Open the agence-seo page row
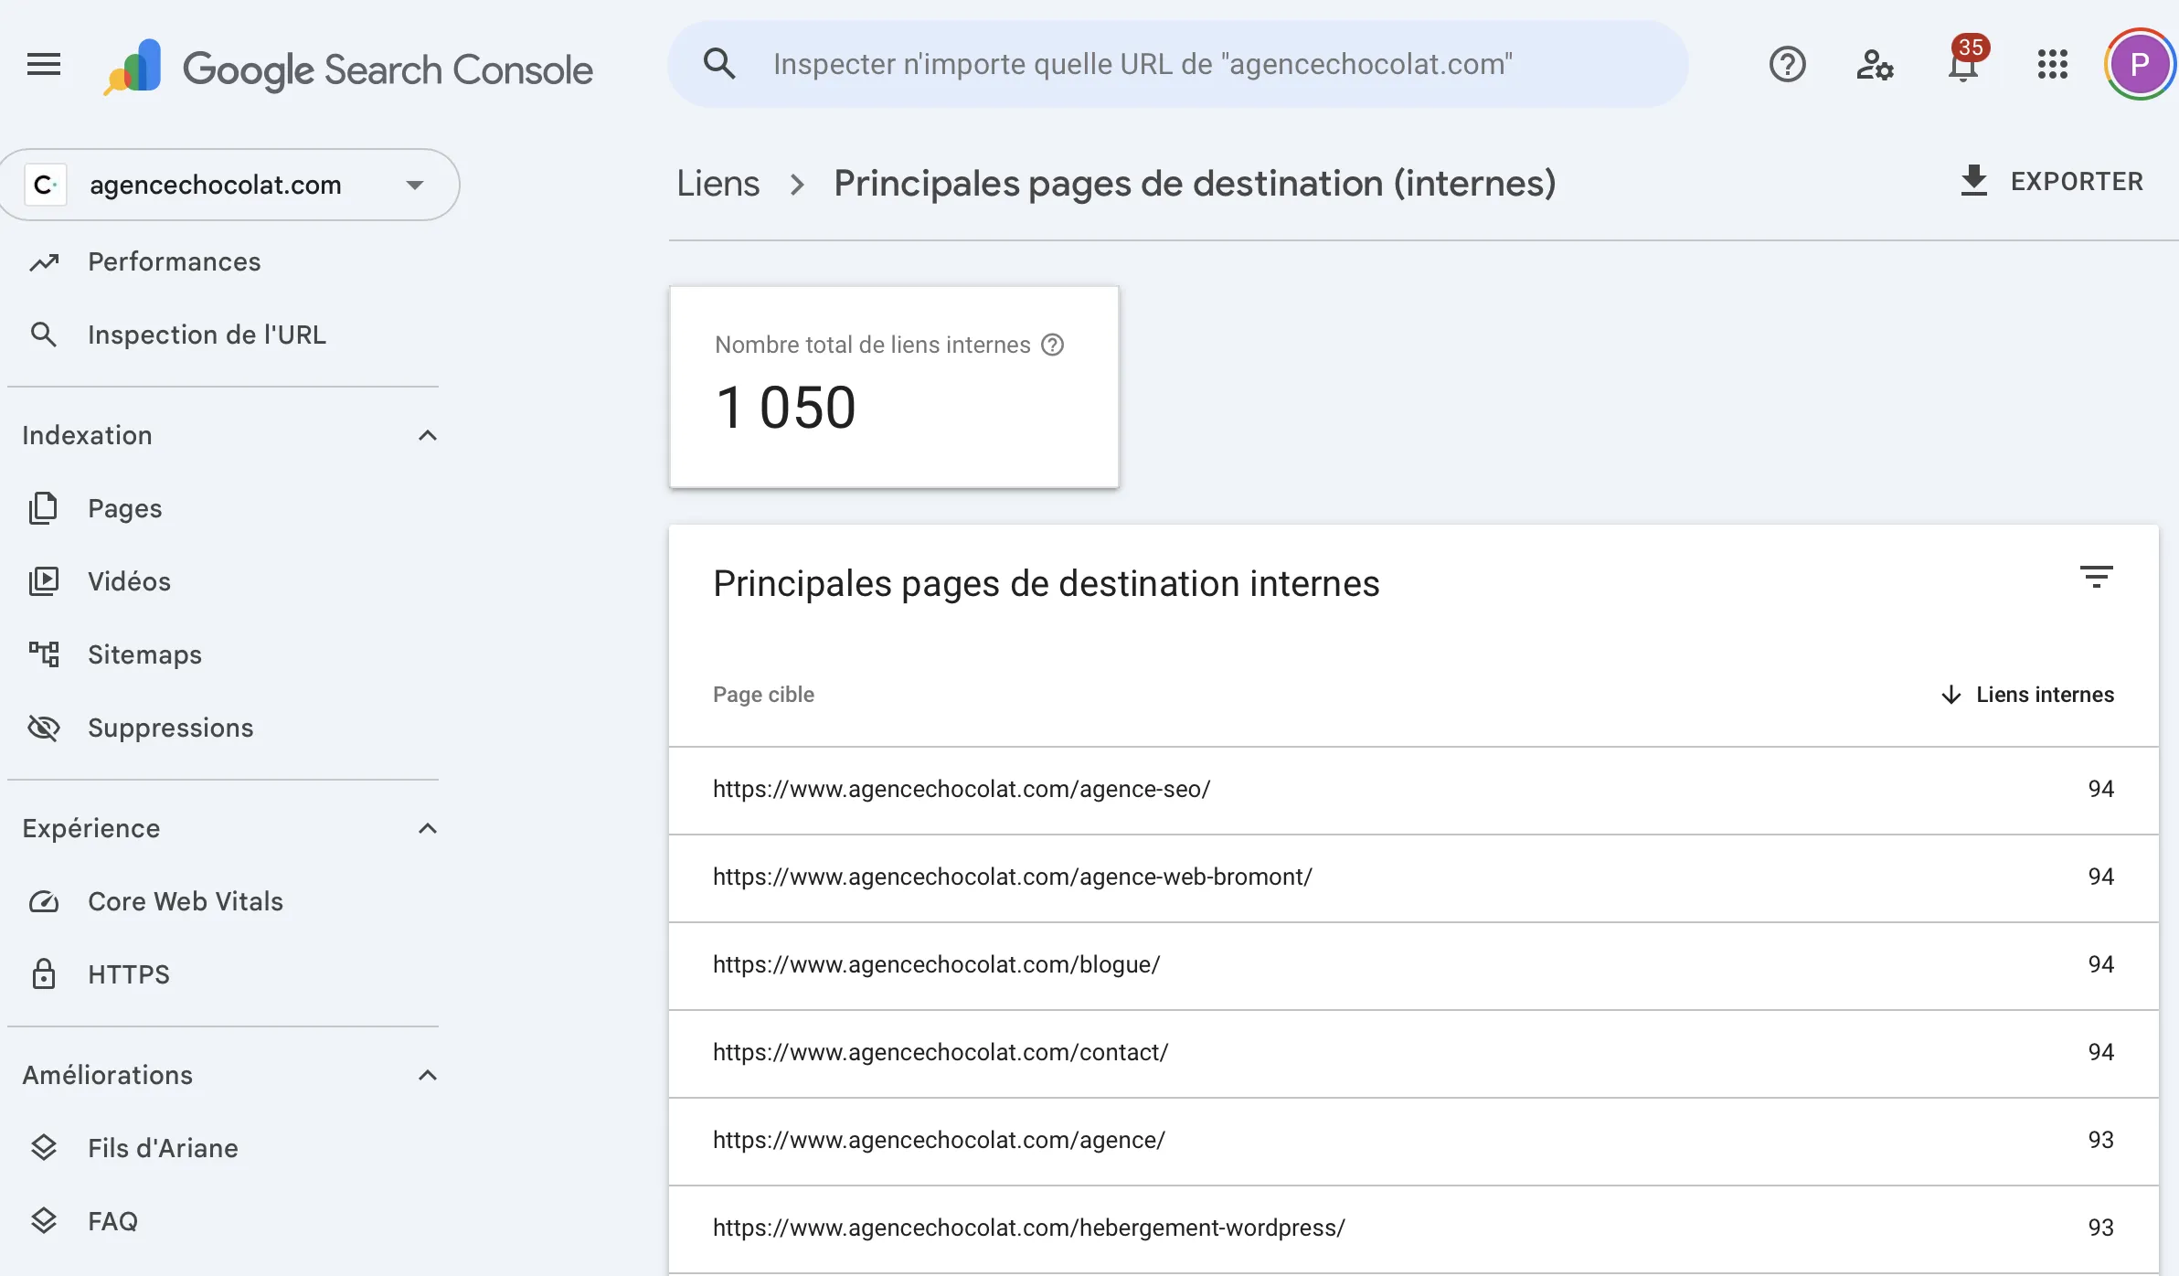The image size is (2179, 1276). pos(1413,790)
